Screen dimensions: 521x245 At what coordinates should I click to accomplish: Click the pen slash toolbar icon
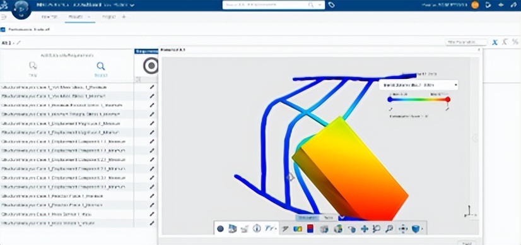[x=286, y=229]
